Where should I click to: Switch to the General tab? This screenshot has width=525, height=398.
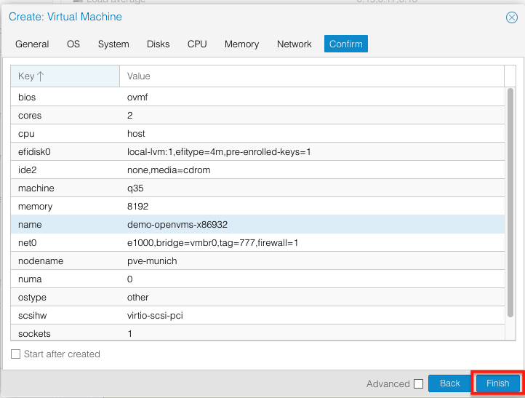point(32,44)
